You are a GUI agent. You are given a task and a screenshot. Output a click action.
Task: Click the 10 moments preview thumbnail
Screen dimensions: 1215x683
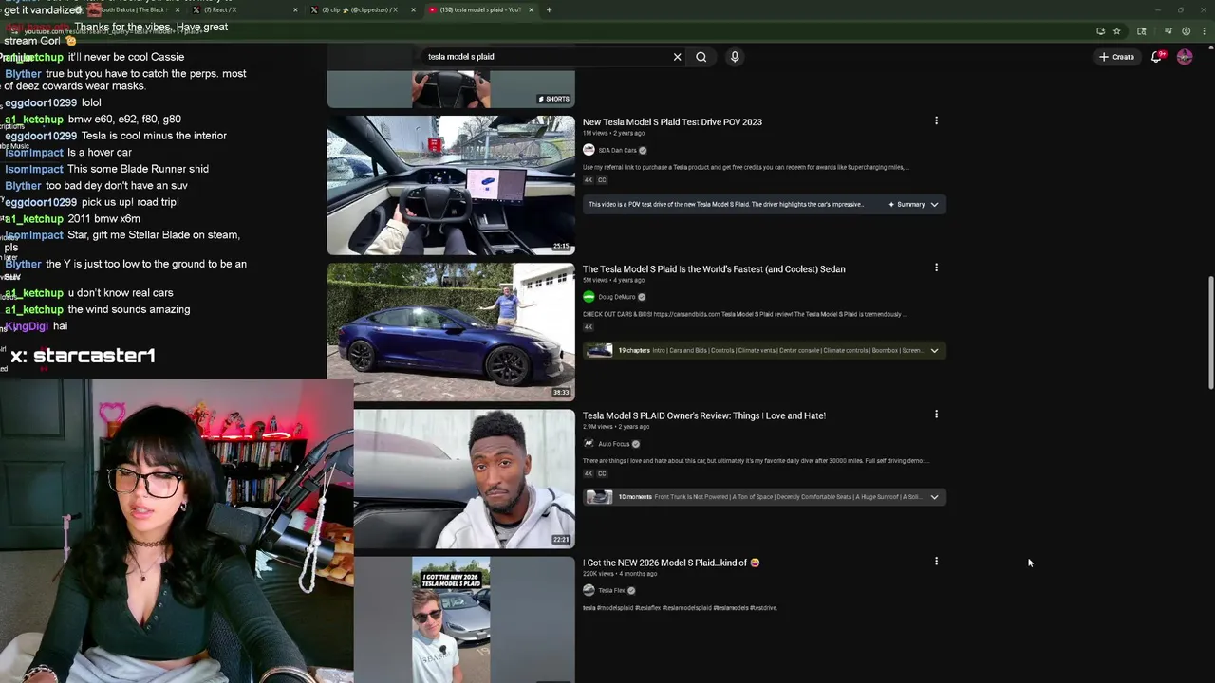(x=599, y=497)
